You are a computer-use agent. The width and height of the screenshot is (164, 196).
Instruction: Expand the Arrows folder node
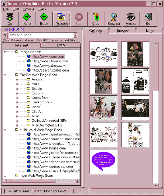tap(17, 79)
